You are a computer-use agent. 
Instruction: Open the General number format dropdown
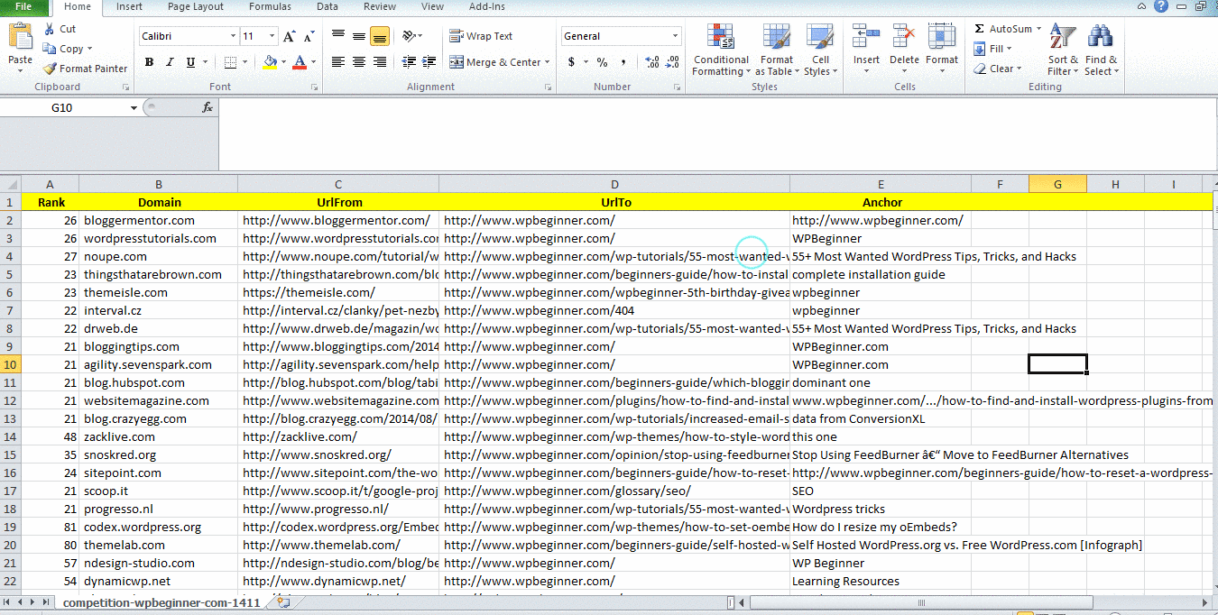click(675, 36)
